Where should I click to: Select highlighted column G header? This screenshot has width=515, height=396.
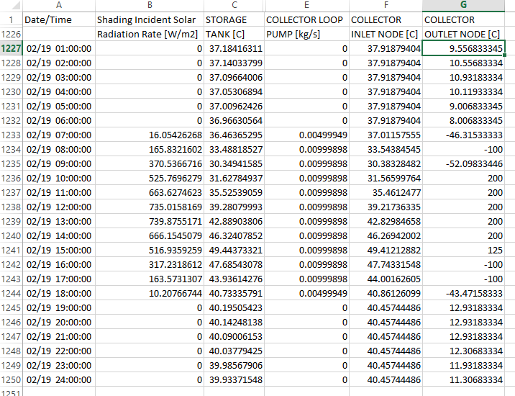click(463, 5)
